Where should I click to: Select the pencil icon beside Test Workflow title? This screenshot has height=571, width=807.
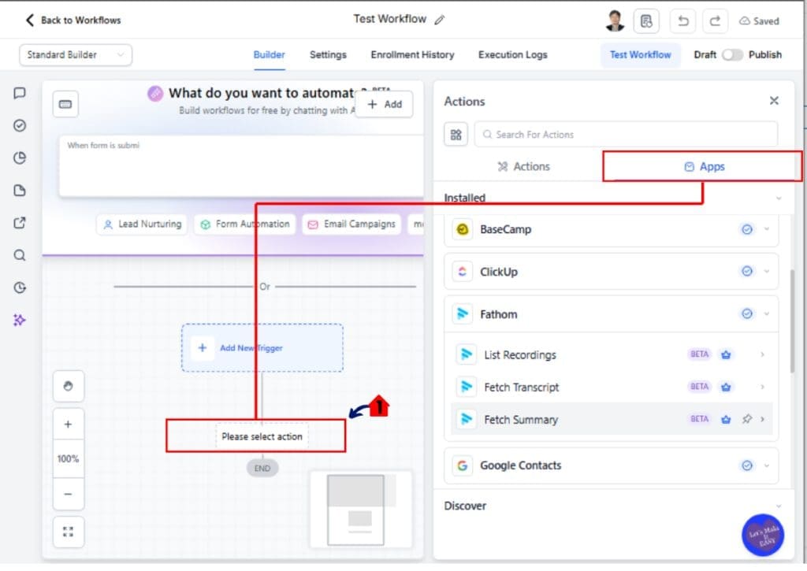(441, 17)
